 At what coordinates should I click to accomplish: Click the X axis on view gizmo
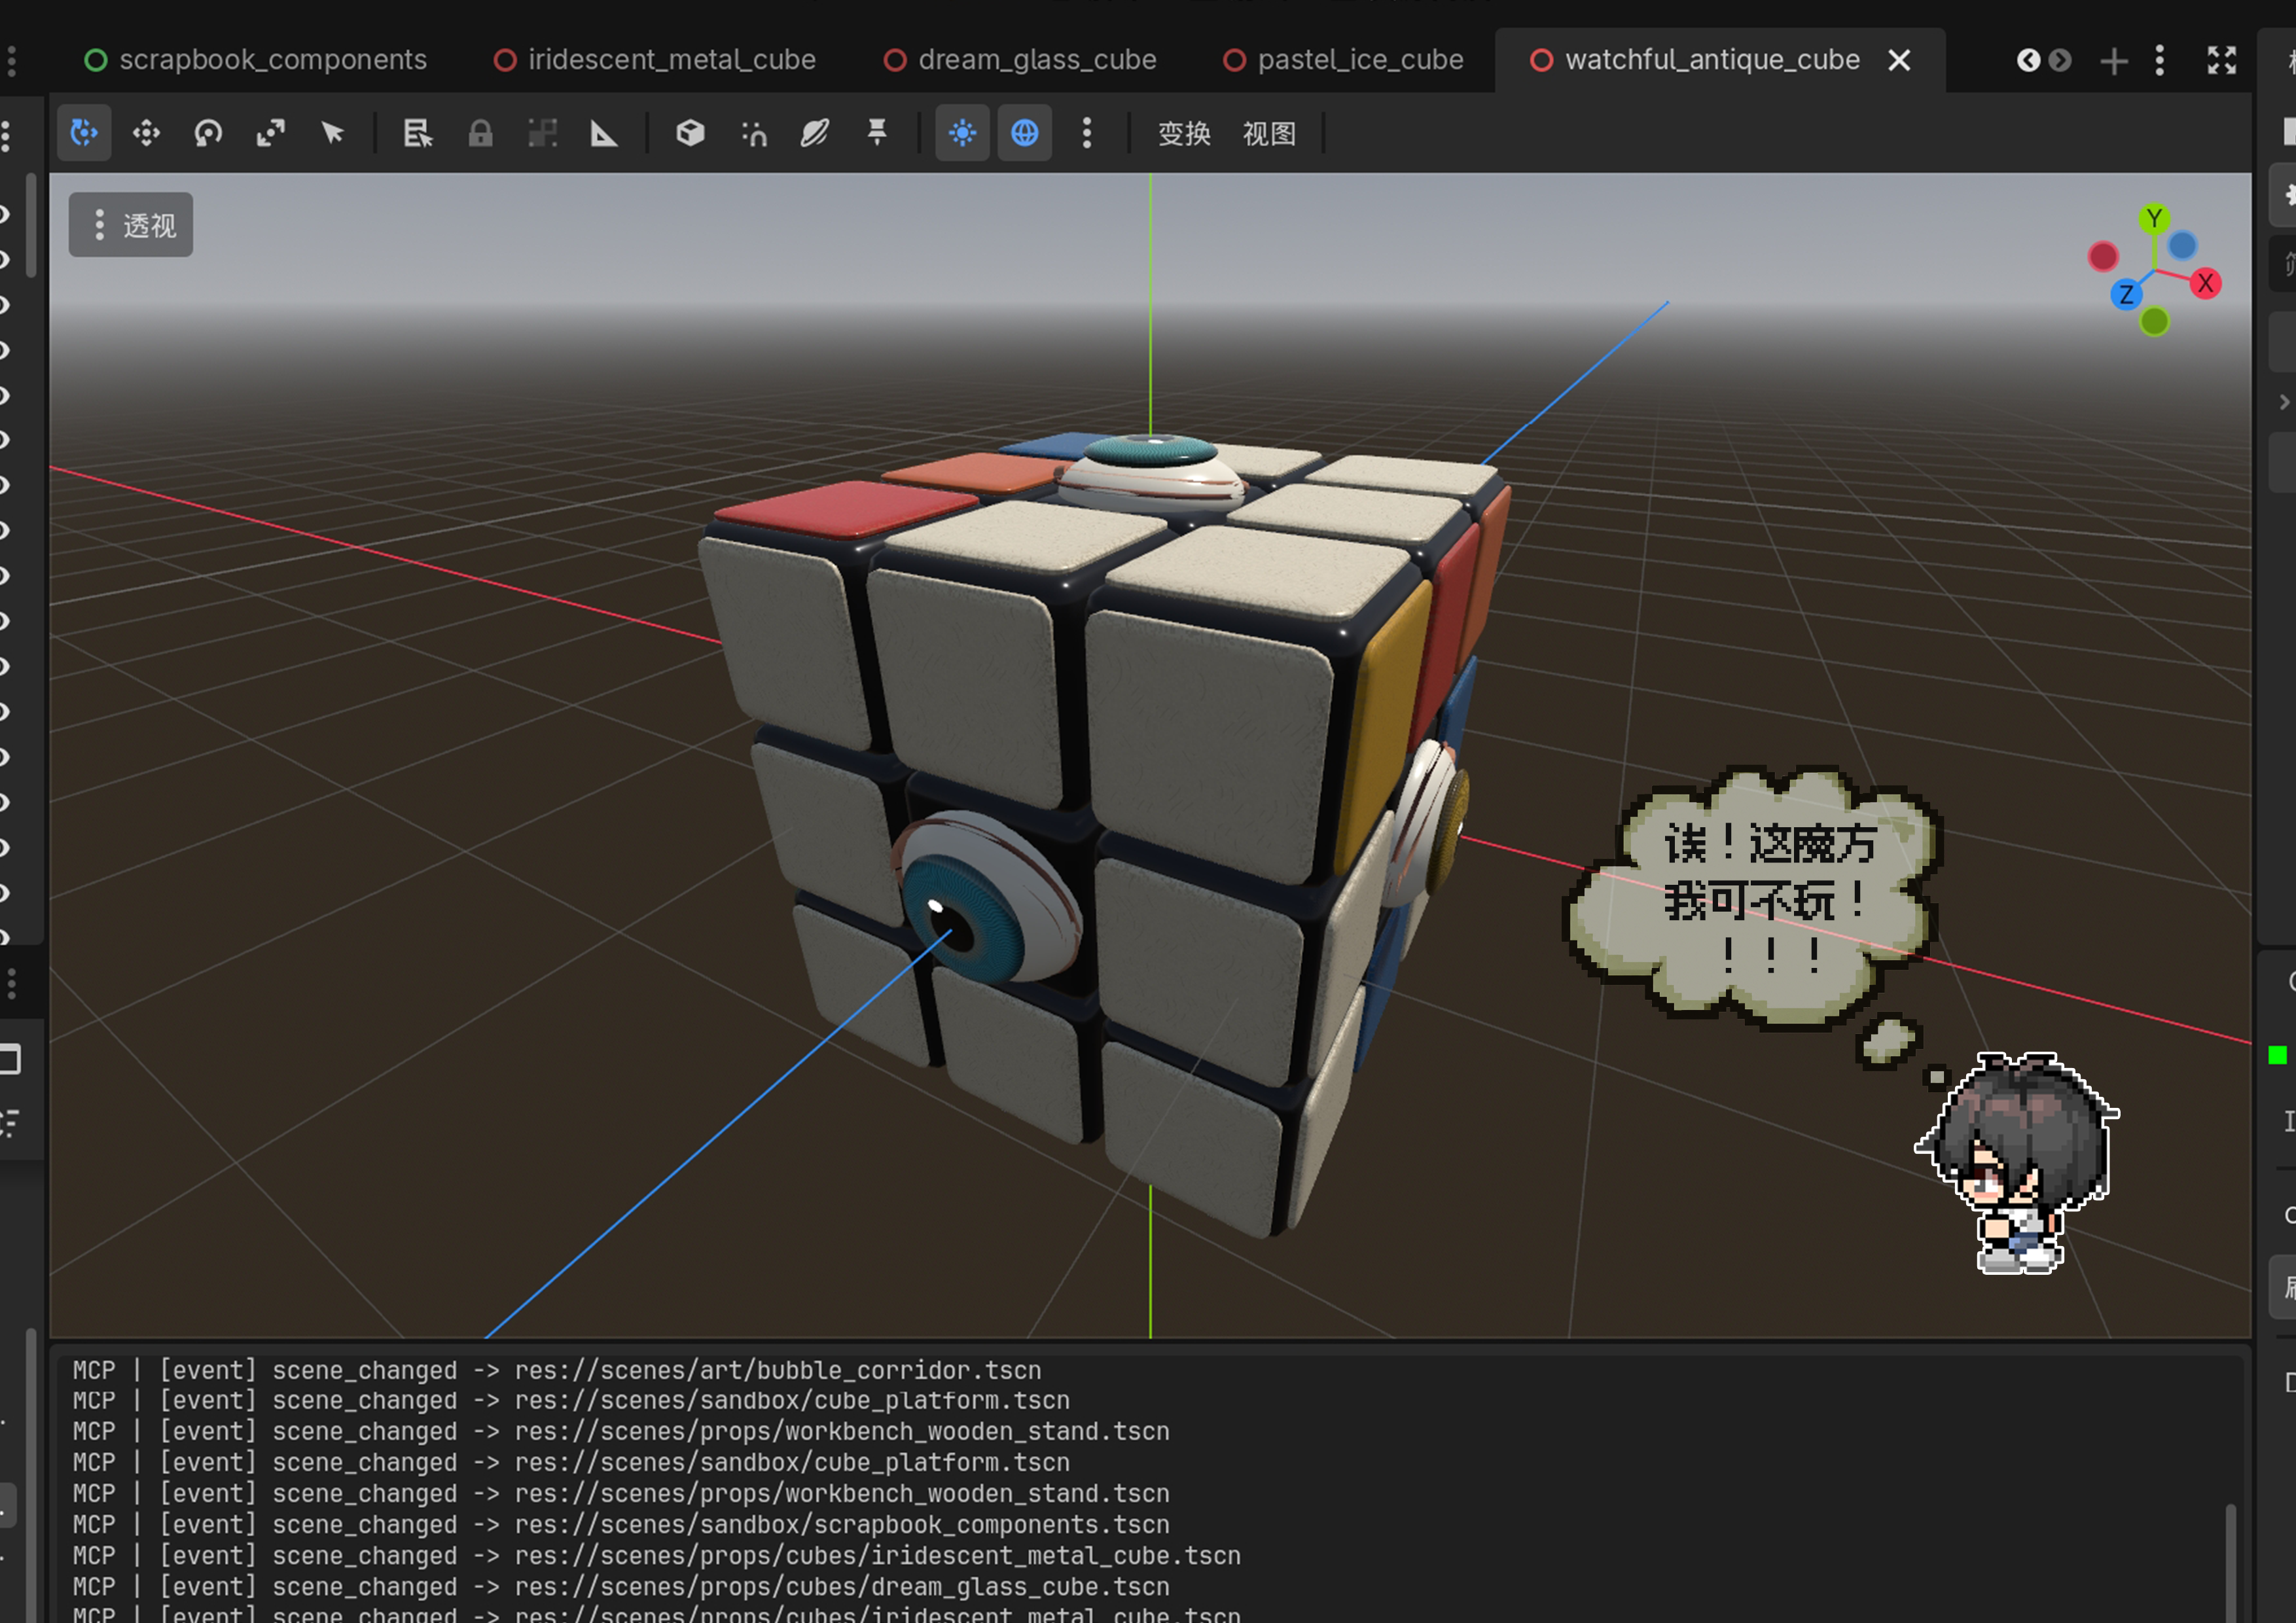click(2205, 284)
